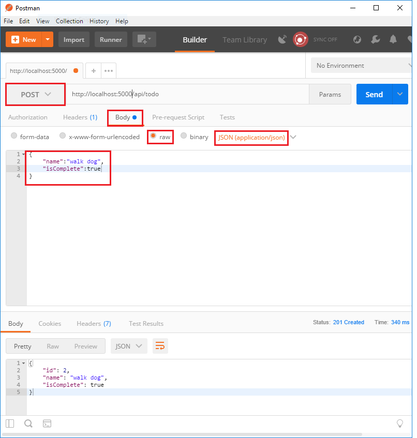Click the Params button
Image resolution: width=417 pixels, height=438 pixels.
(330, 95)
